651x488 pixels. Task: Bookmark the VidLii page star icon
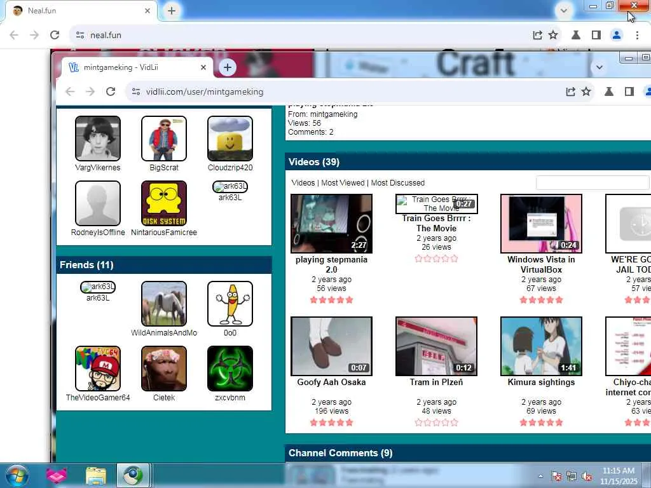click(586, 91)
